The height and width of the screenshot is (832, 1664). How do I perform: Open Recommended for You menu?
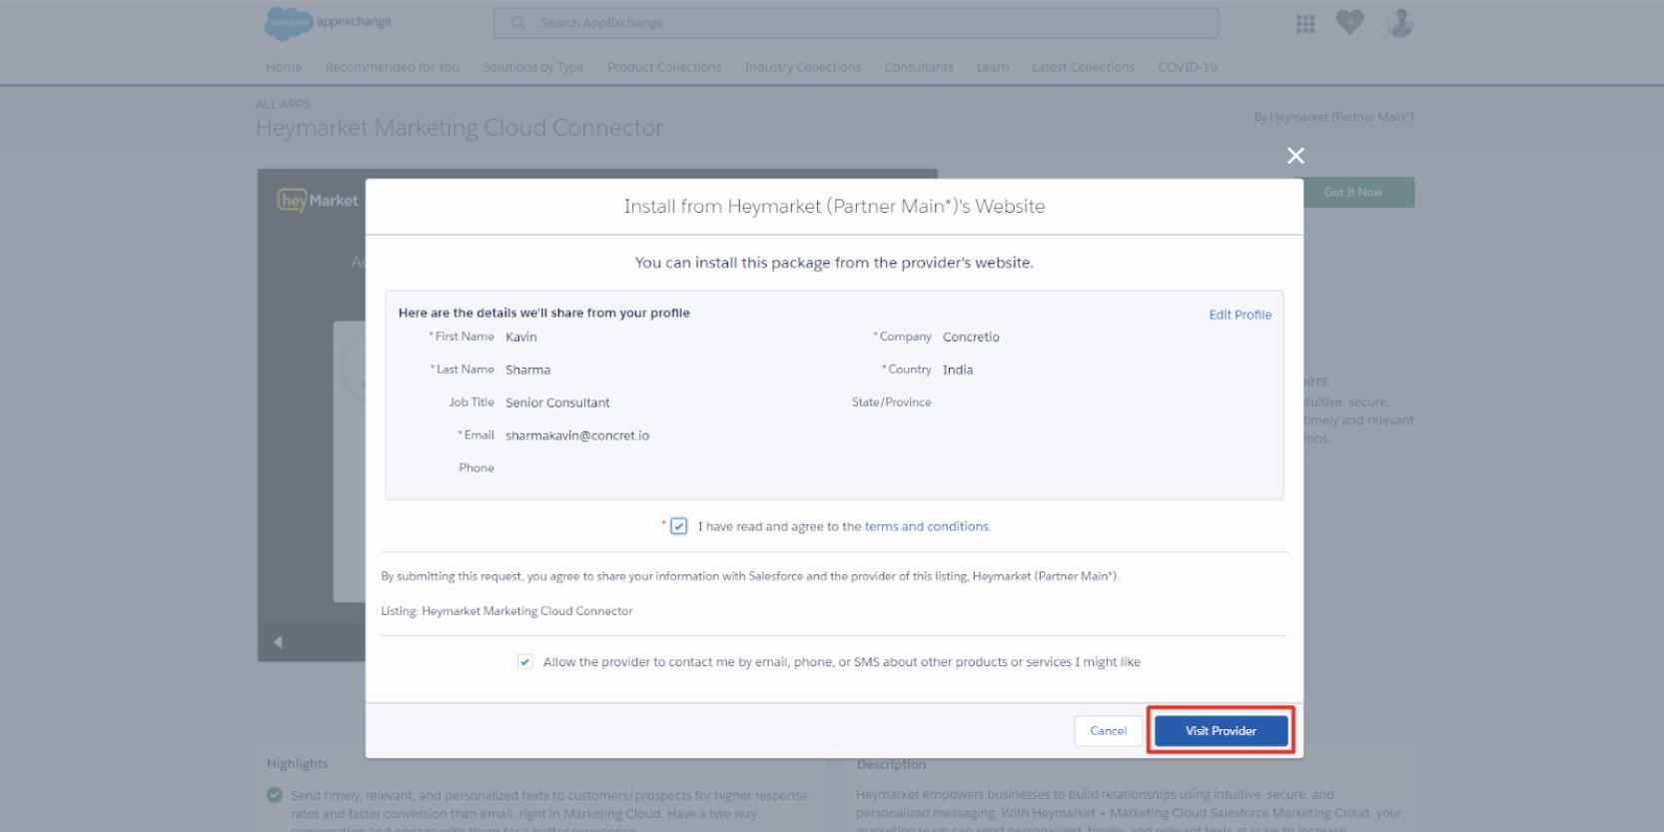click(x=393, y=67)
